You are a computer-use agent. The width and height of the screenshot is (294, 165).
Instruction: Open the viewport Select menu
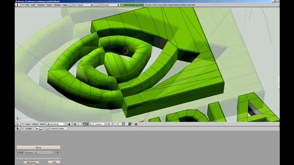[35, 124]
